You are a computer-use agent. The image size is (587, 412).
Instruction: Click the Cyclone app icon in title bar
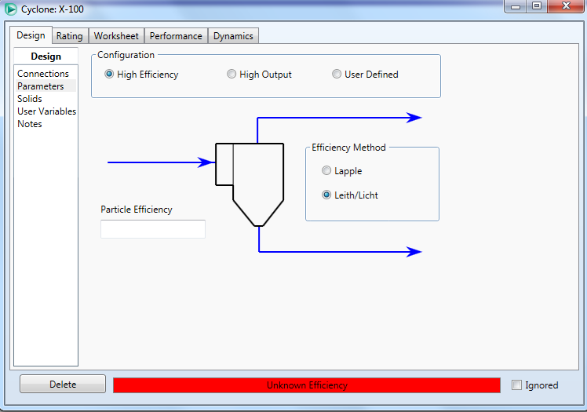point(11,9)
